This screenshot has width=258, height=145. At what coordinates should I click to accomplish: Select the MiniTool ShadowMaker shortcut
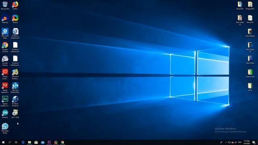click(x=15, y=88)
